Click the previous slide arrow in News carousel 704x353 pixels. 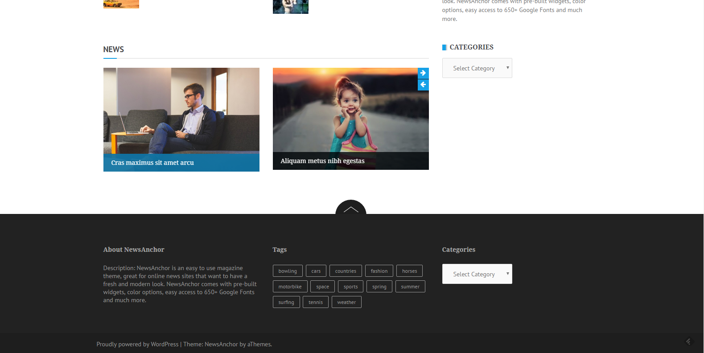pos(423,85)
